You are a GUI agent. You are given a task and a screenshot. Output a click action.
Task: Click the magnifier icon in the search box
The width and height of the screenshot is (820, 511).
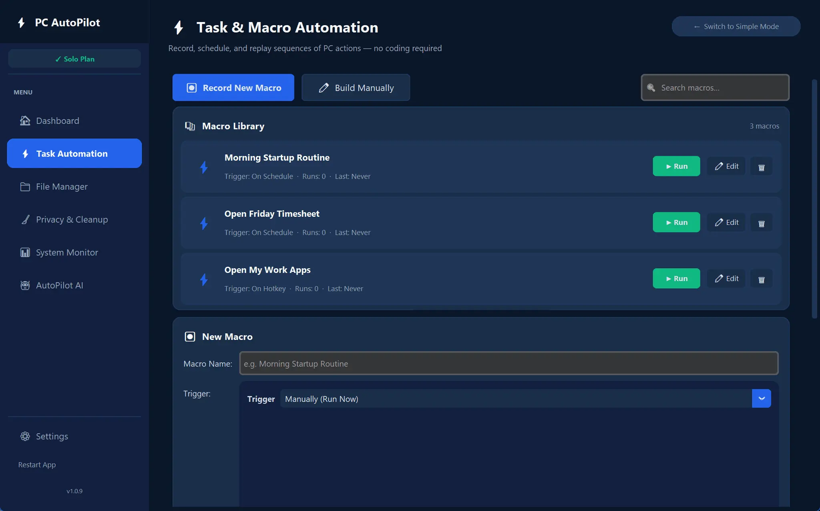point(651,88)
